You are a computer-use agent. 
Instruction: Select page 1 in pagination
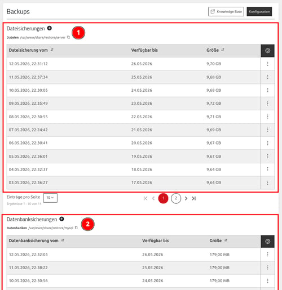pyautogui.click(x=163, y=198)
